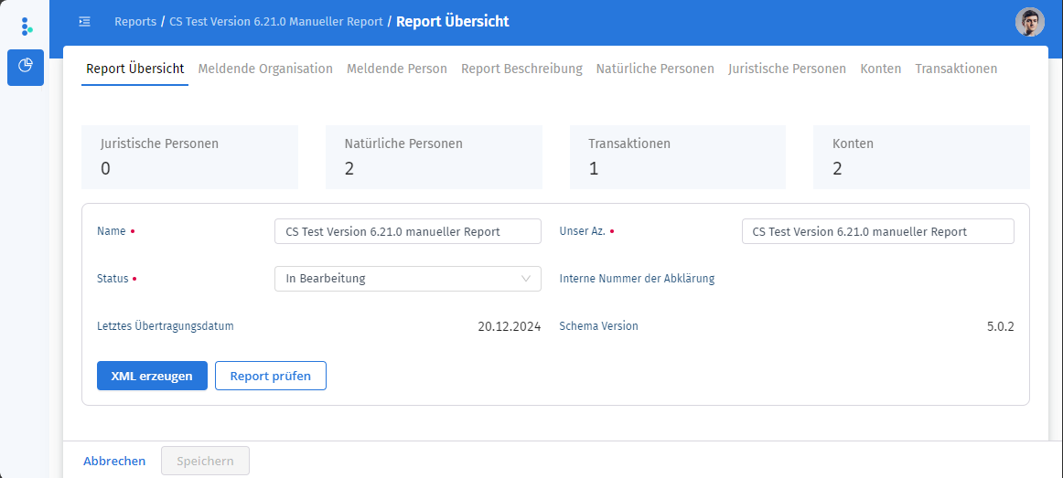Focus the Unser Az. text field
The width and height of the screenshot is (1063, 478).
[x=877, y=231]
